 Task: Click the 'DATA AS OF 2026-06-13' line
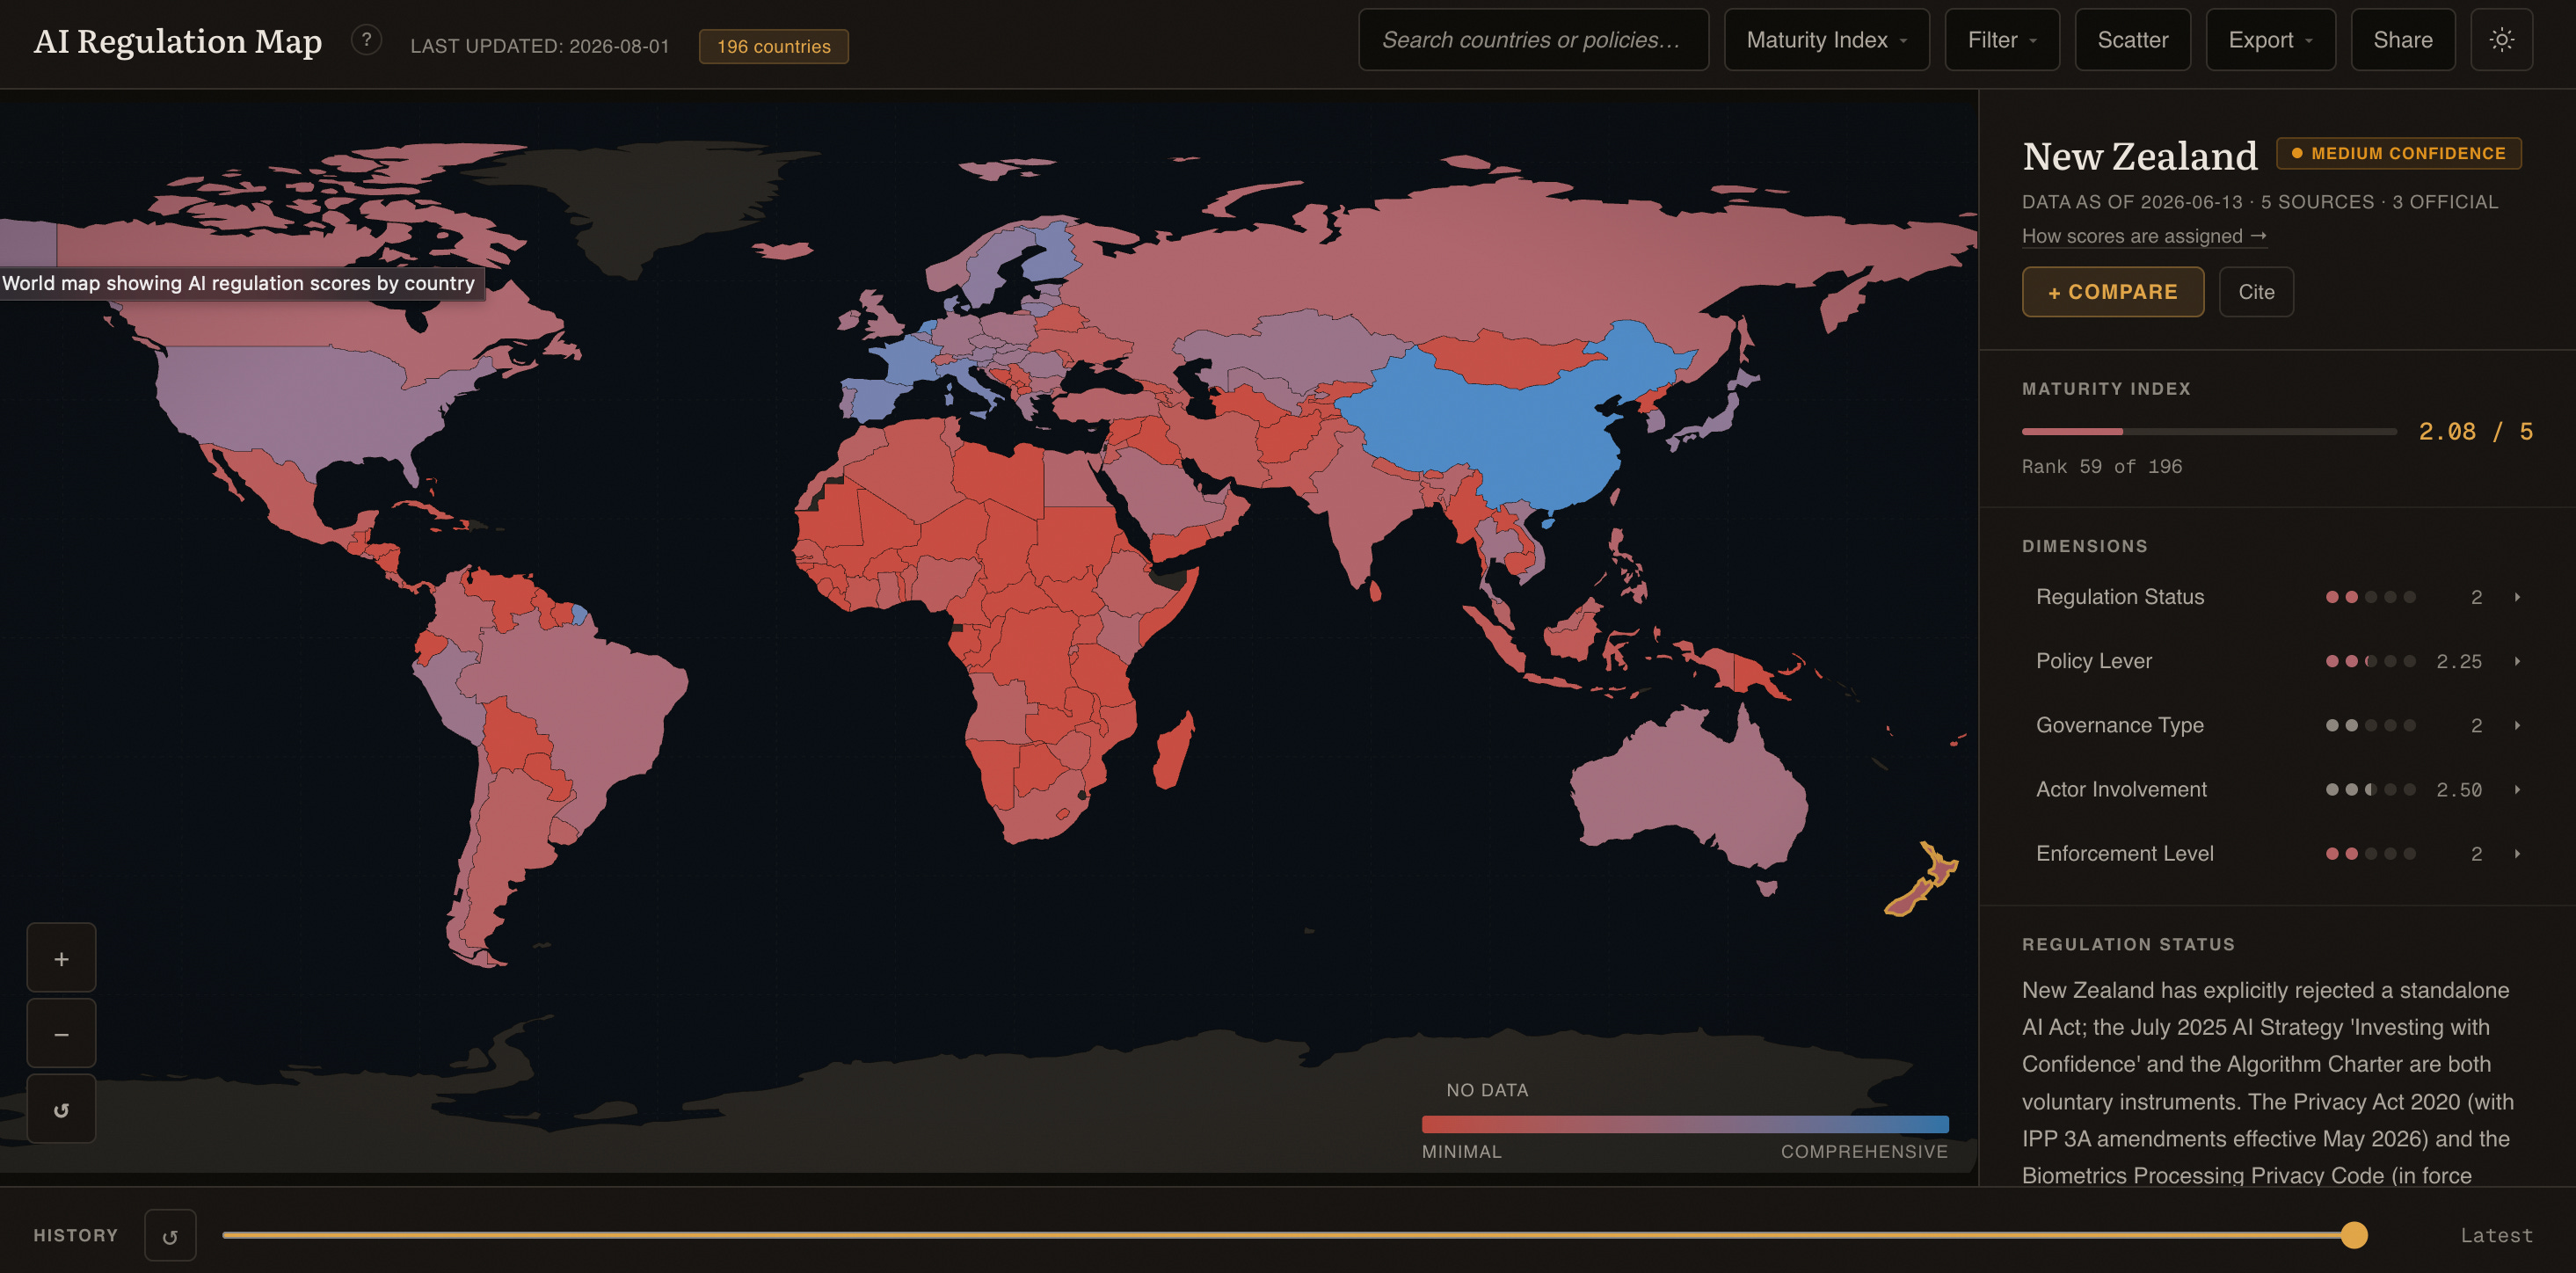tap(2260, 202)
